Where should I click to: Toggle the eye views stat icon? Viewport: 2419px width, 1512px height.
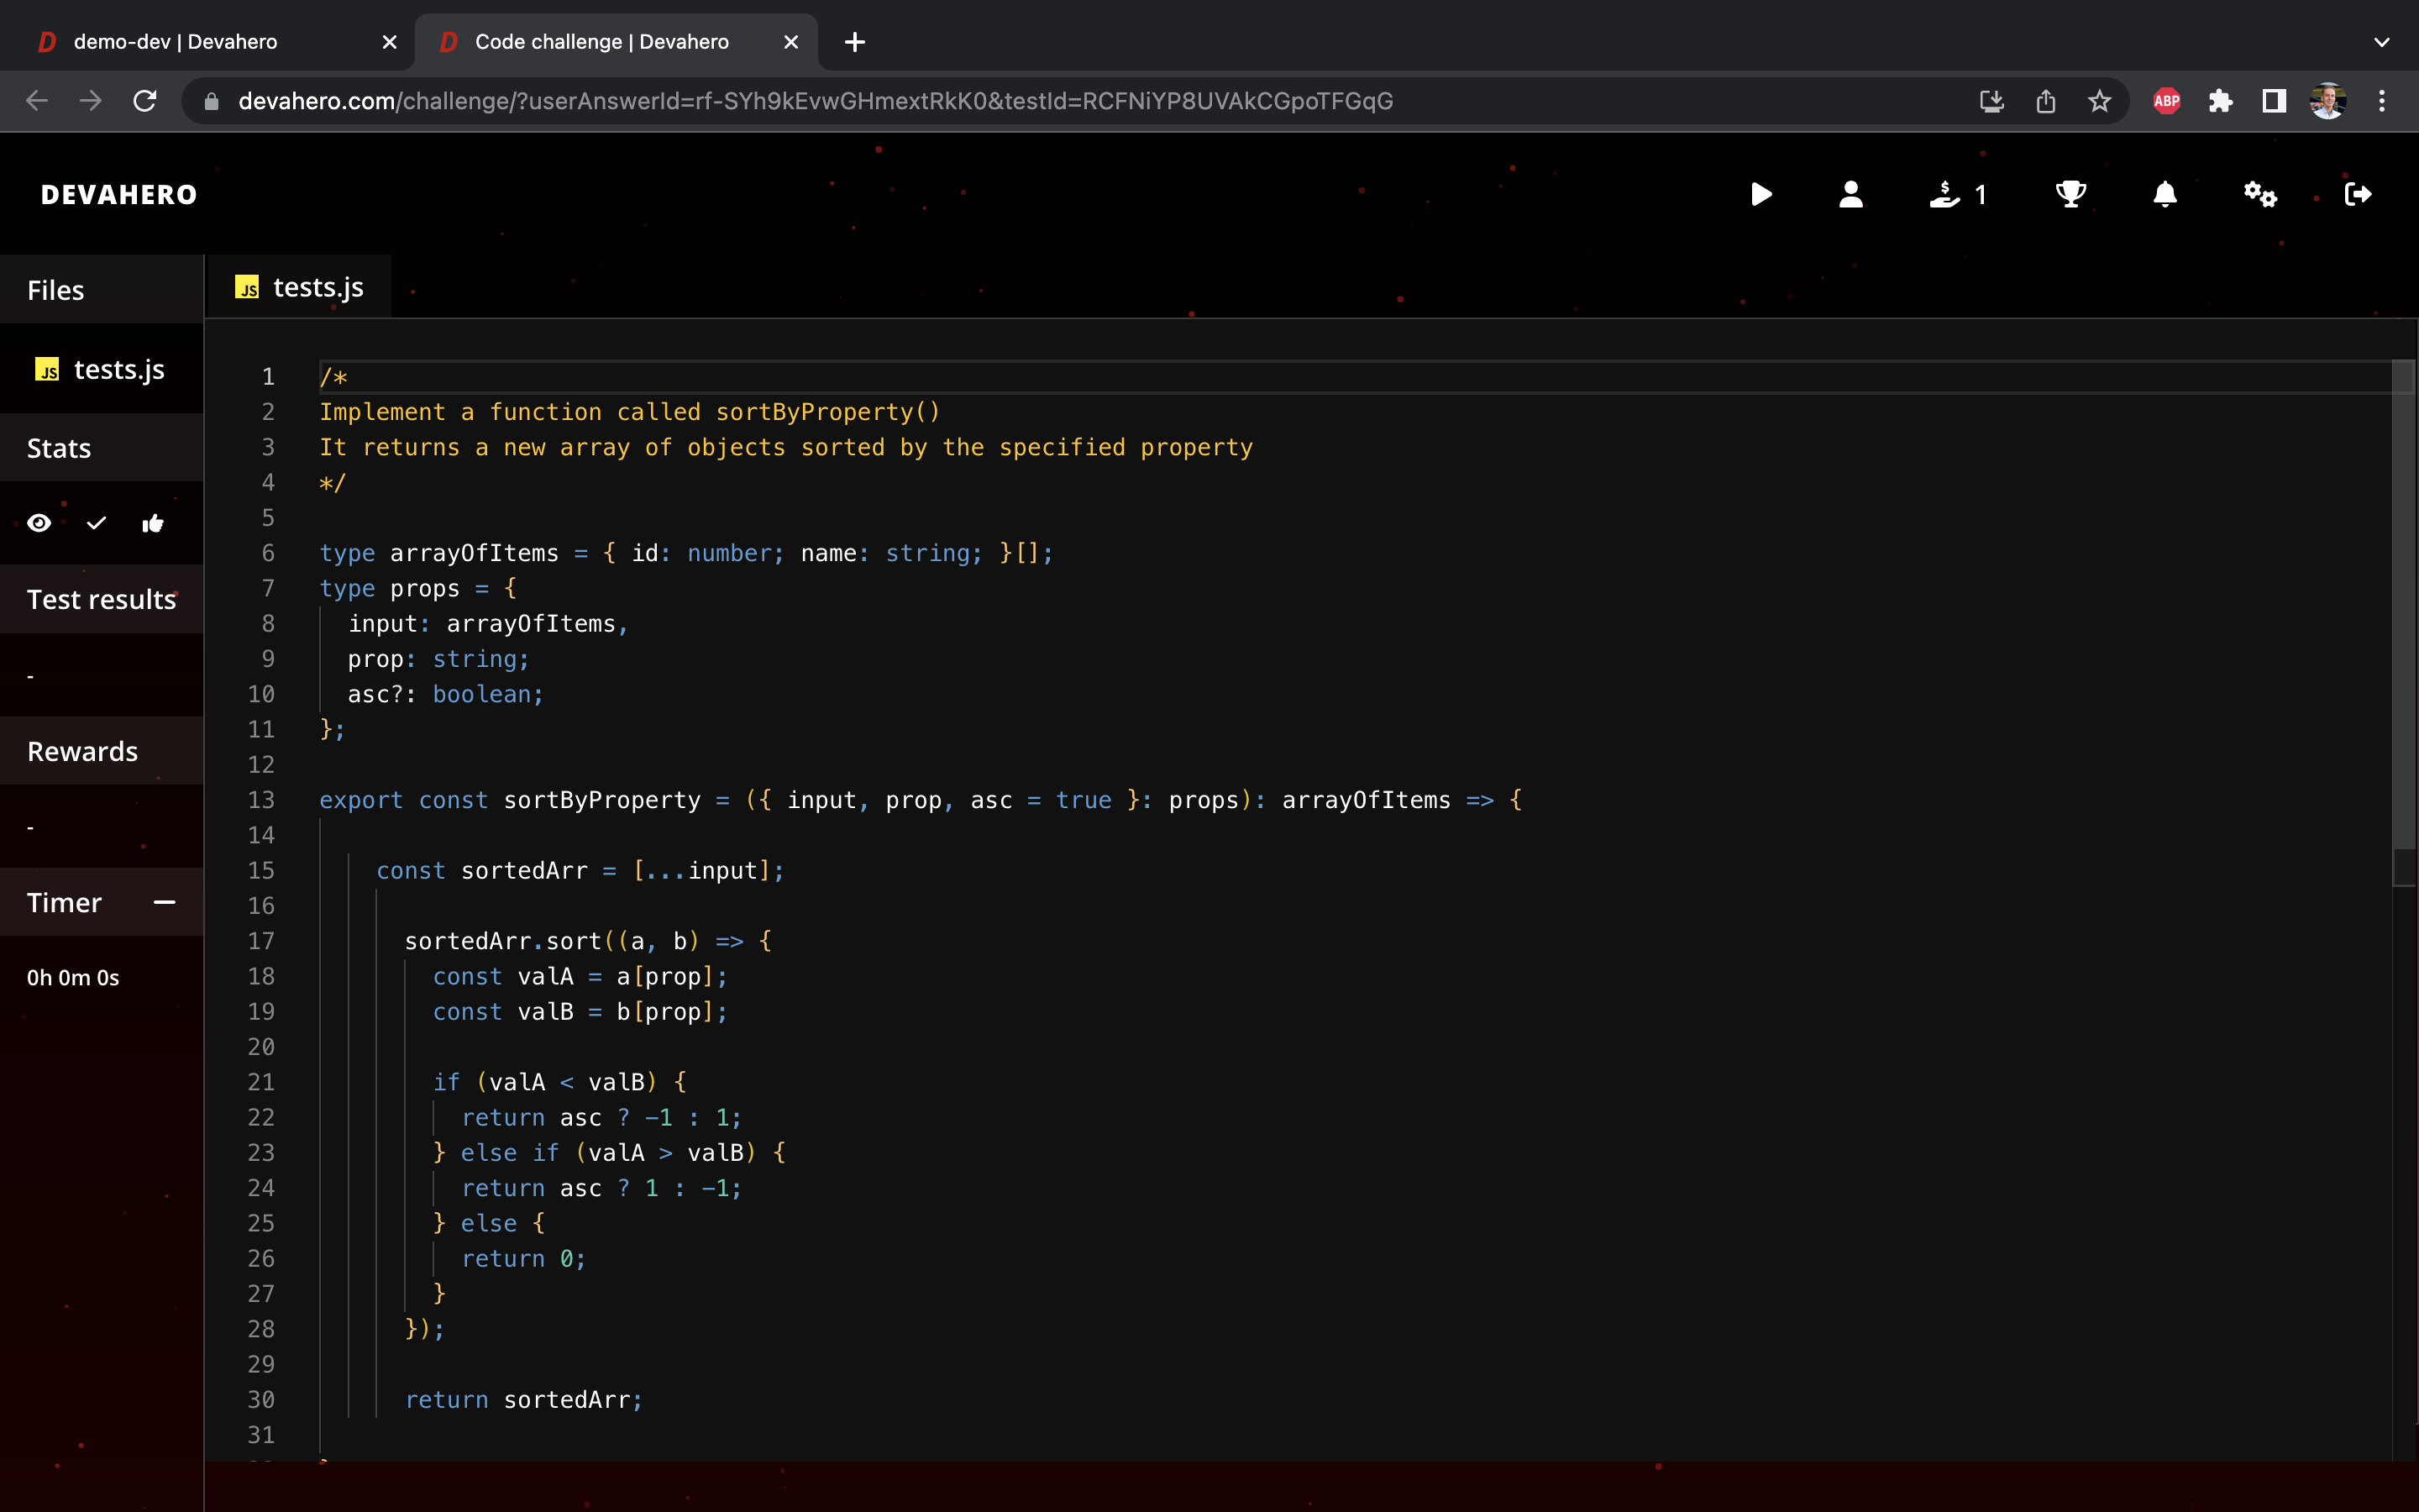39,523
